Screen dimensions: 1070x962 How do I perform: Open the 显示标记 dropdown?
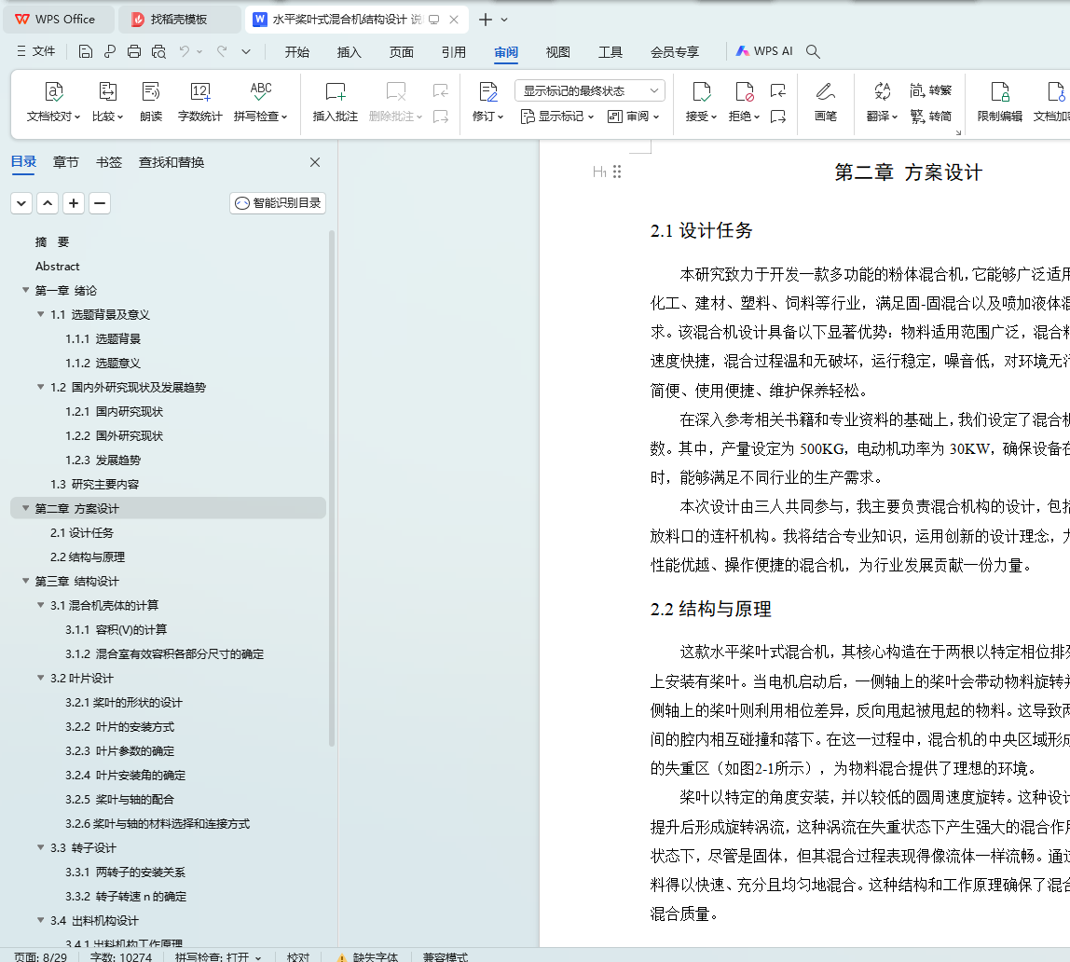(556, 117)
